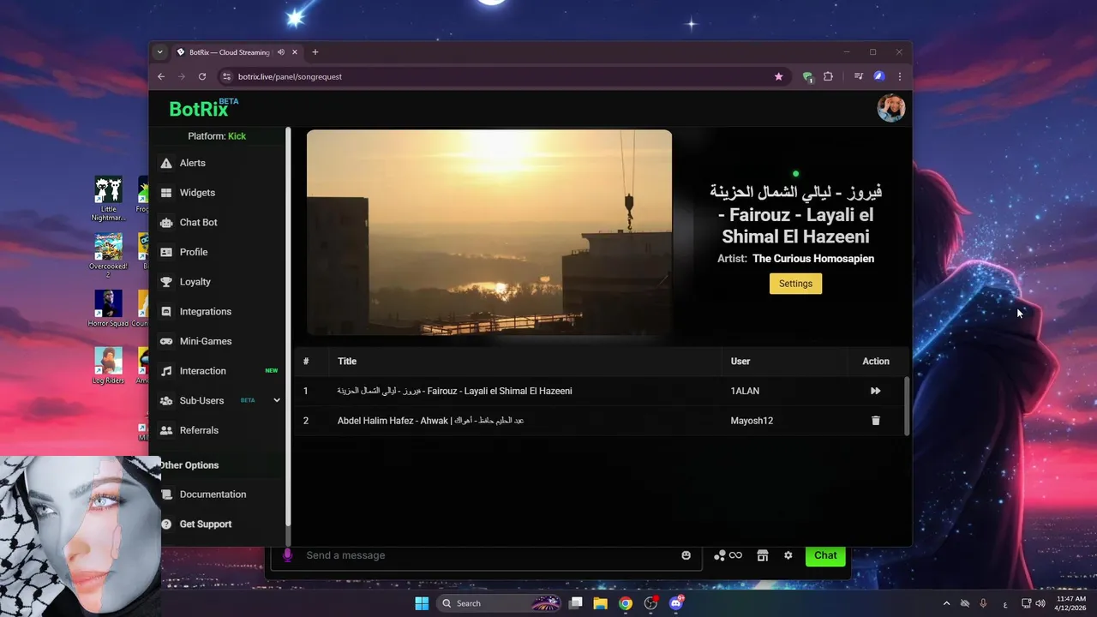Screen dimensions: 1097x617
Task: Open the Widgets section in sidebar
Action: click(x=219, y=193)
